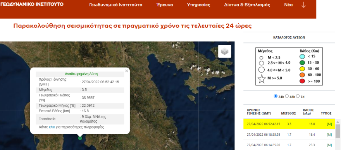341x150 pixels.
Task: Click the page title Παρακολούθηση σεισμικότητας heading
Action: pyautogui.click(x=133, y=26)
